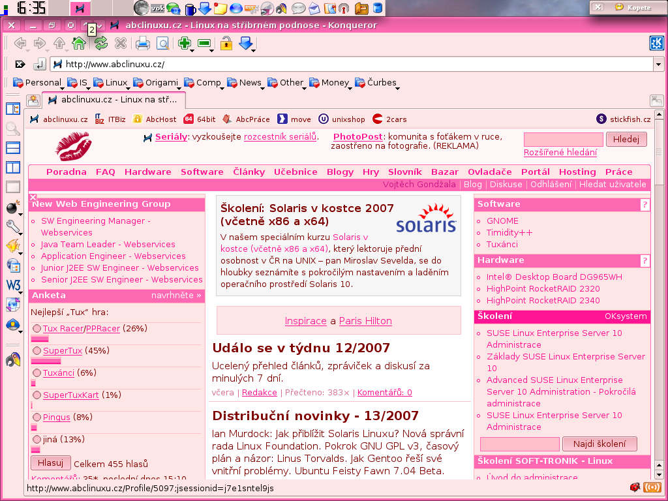Clear the location bar with black X icon
The width and height of the screenshot is (668, 501).
click(20, 65)
